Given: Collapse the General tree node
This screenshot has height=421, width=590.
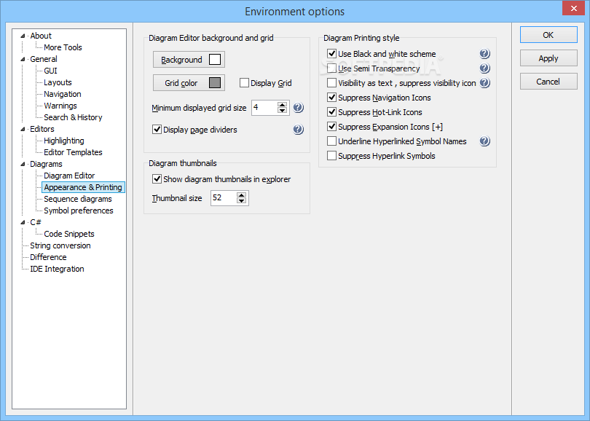Looking at the screenshot, I should pos(23,59).
